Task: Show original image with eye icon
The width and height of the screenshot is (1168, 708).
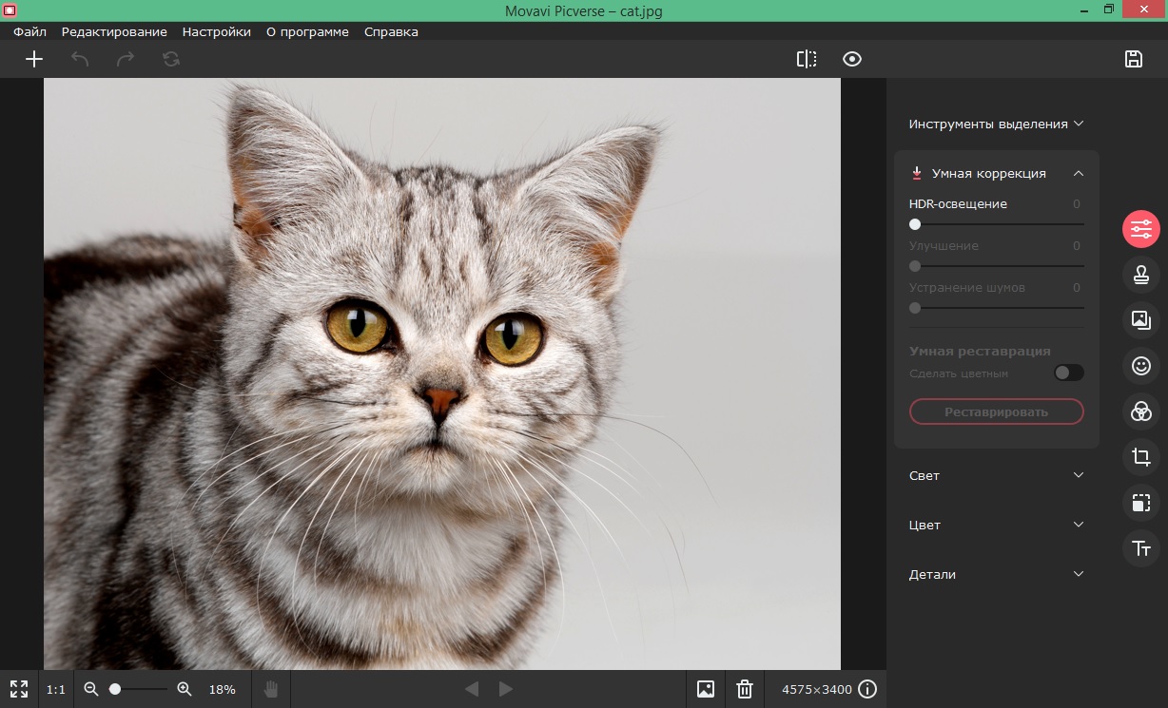Action: tap(852, 59)
